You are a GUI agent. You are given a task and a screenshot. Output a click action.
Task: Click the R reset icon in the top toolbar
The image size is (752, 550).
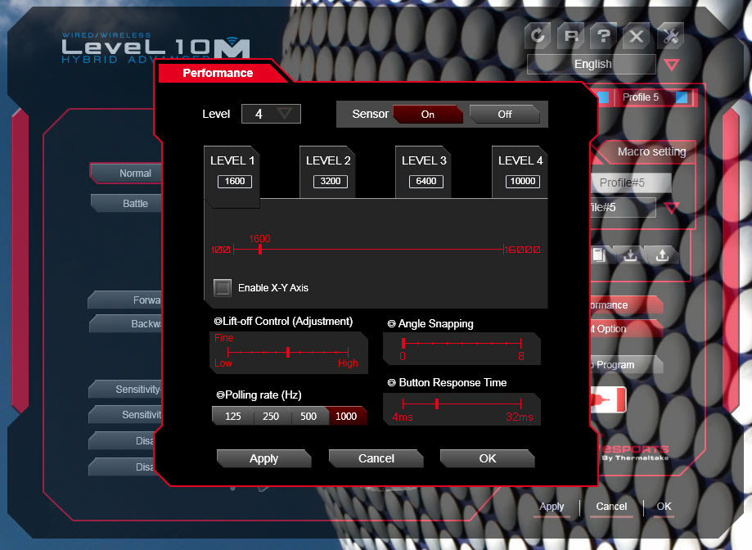pyautogui.click(x=571, y=35)
